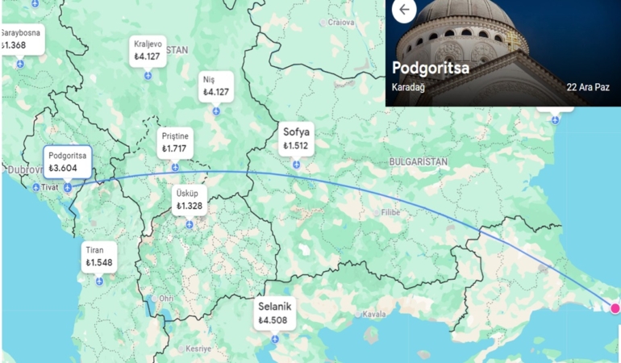Image resolution: width=621 pixels, height=363 pixels.
Task: Choose the Niş ₺4.127 destination label
Action: 216,86
